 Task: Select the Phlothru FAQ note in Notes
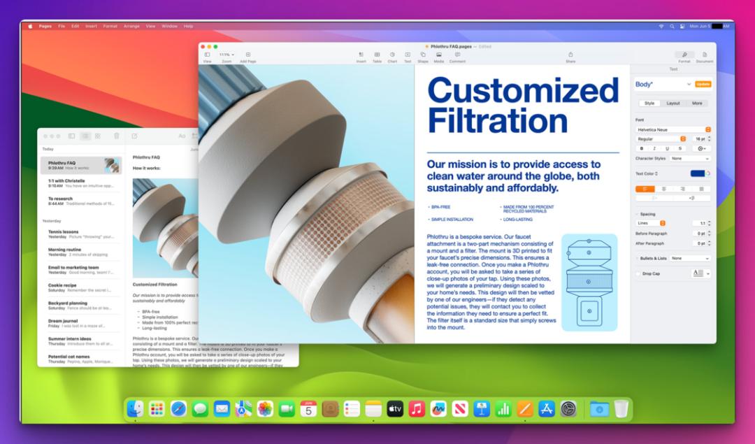(81, 165)
